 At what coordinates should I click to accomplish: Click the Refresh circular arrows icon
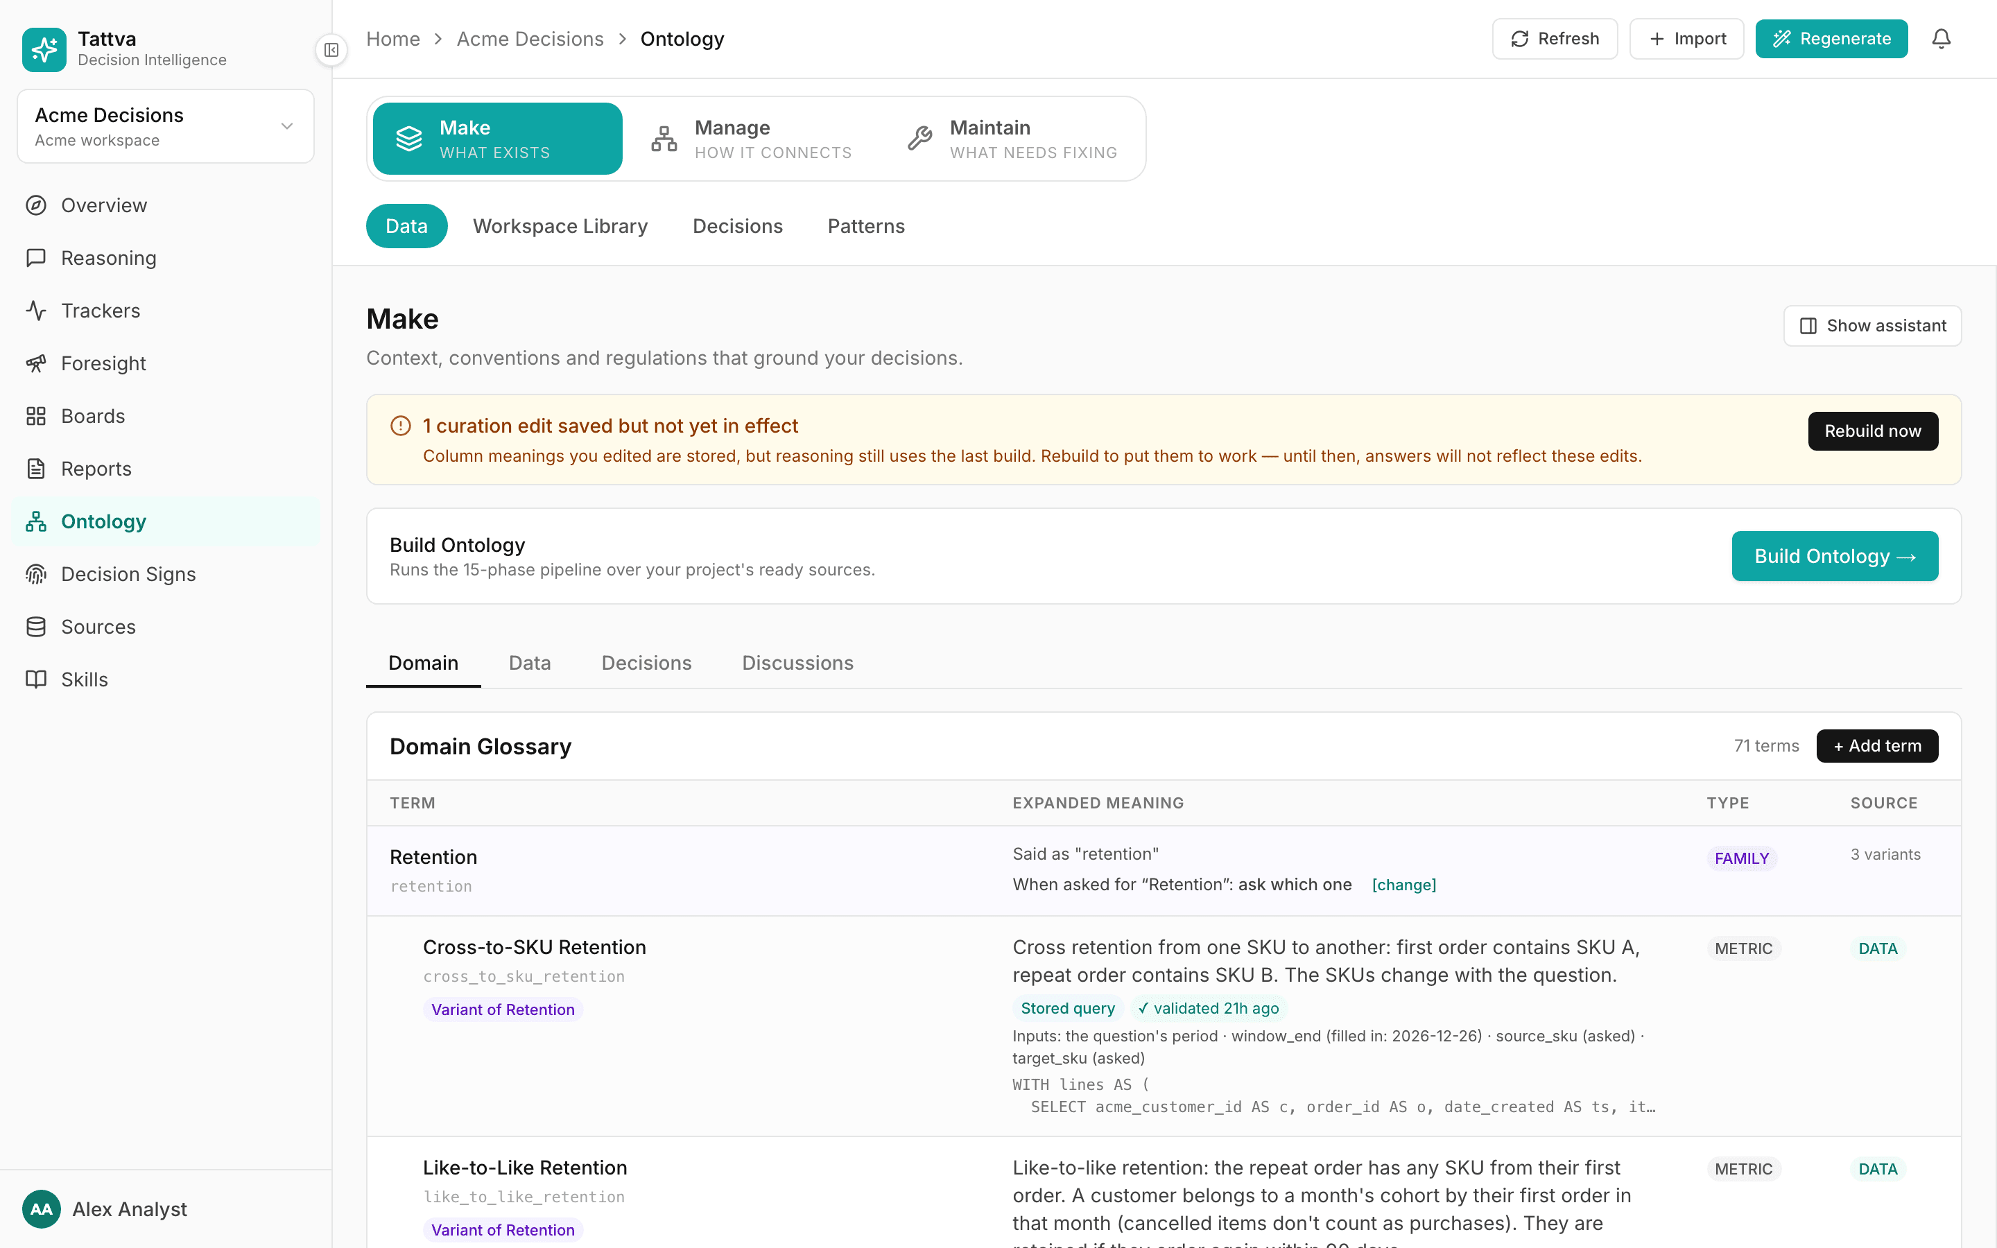coord(1519,39)
